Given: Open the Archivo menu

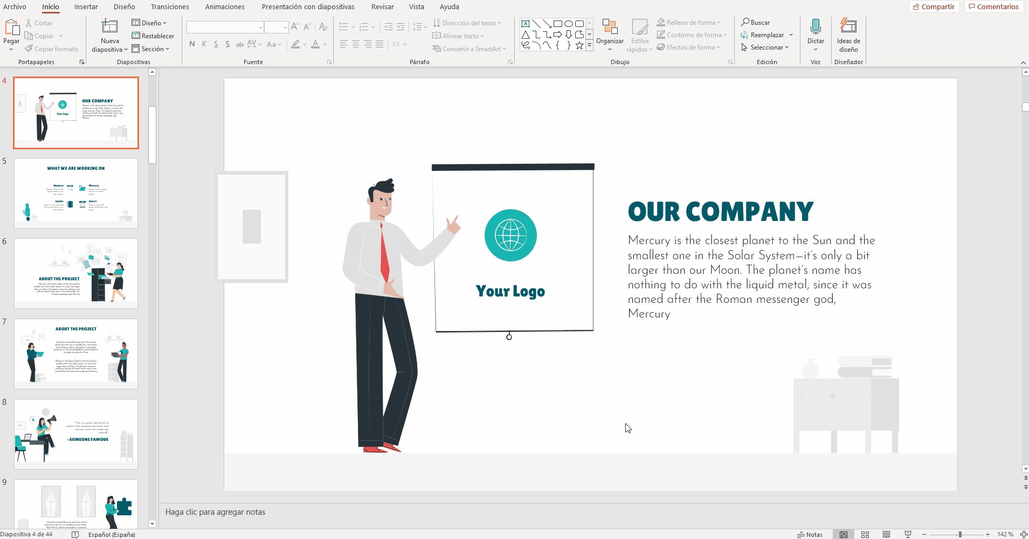Looking at the screenshot, I should [x=15, y=6].
